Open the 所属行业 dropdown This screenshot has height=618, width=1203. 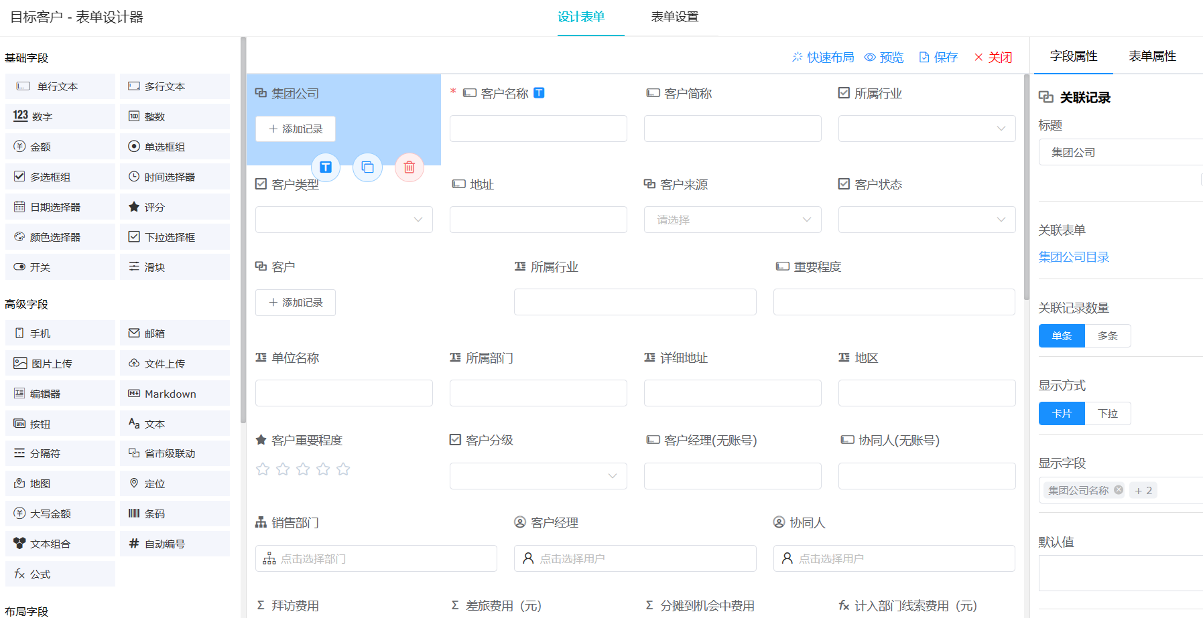click(x=926, y=128)
